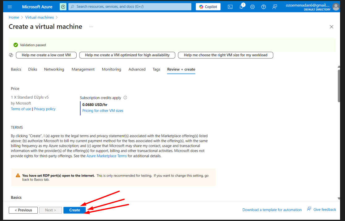Go to Virtual machines breadcrumb
Viewport: 345px width, 221px height.
(39, 17)
